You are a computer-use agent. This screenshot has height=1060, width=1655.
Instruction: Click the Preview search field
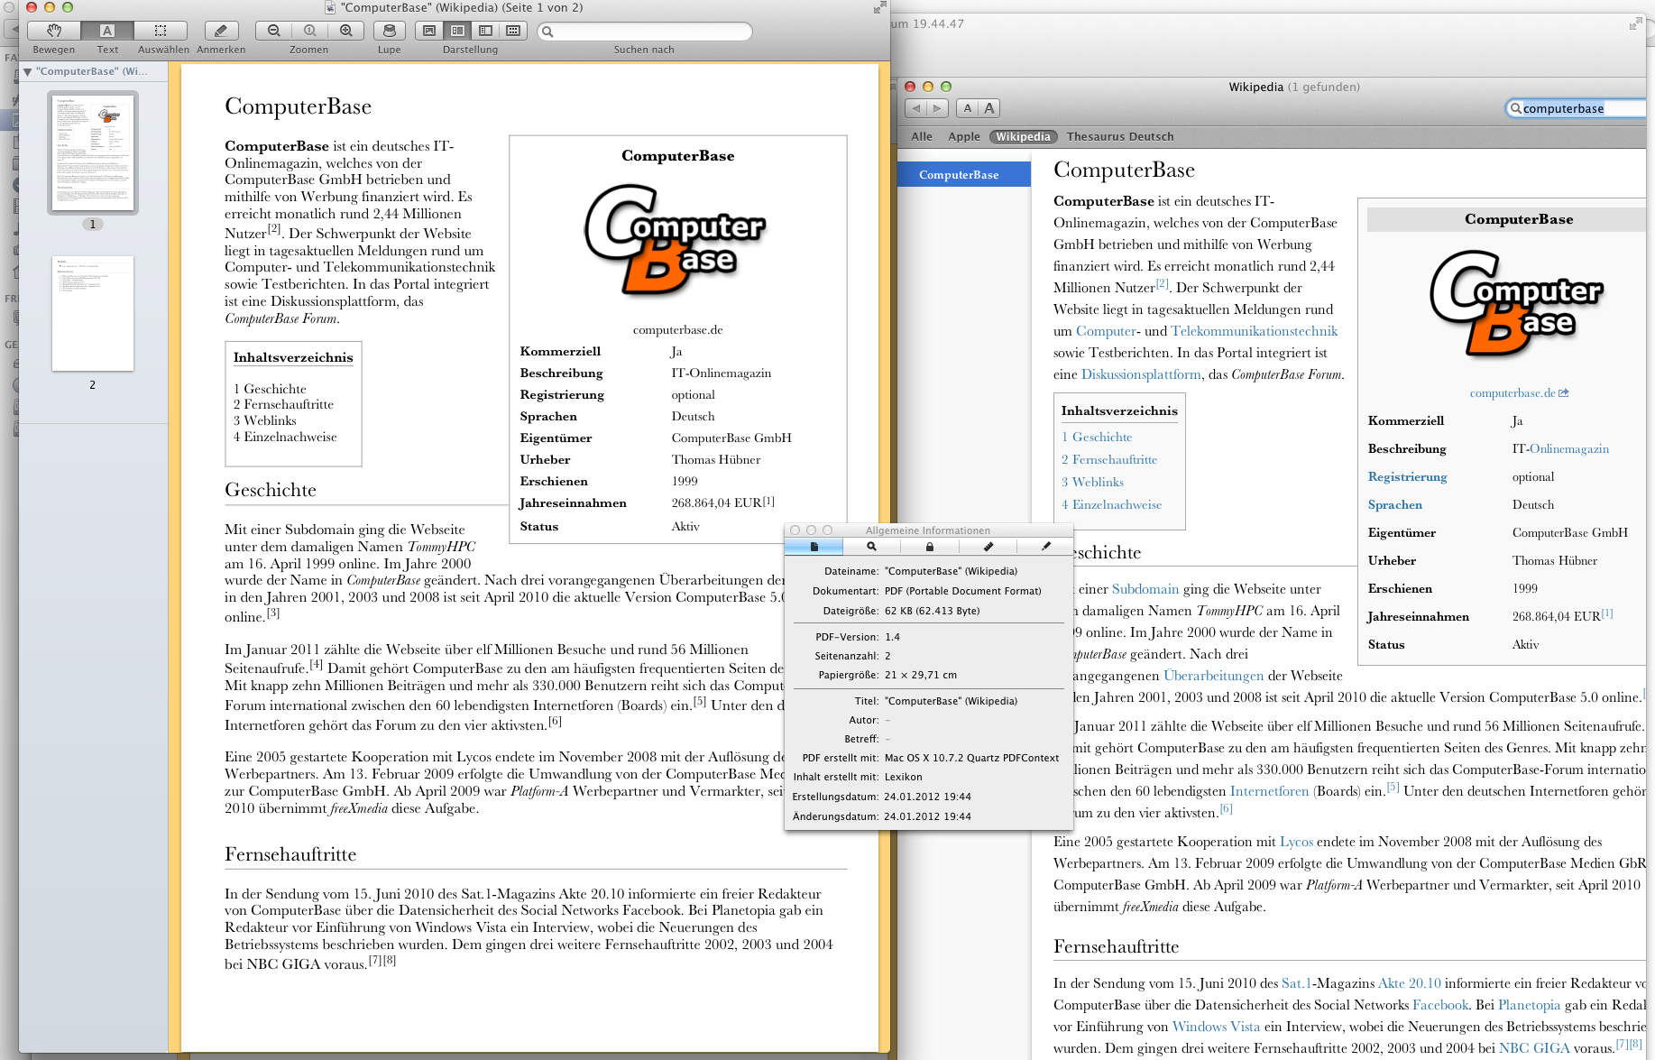(x=645, y=32)
